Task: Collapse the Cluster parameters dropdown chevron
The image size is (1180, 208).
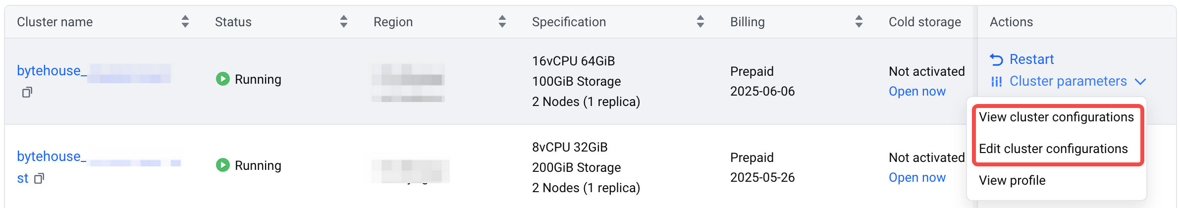Action: pyautogui.click(x=1140, y=82)
